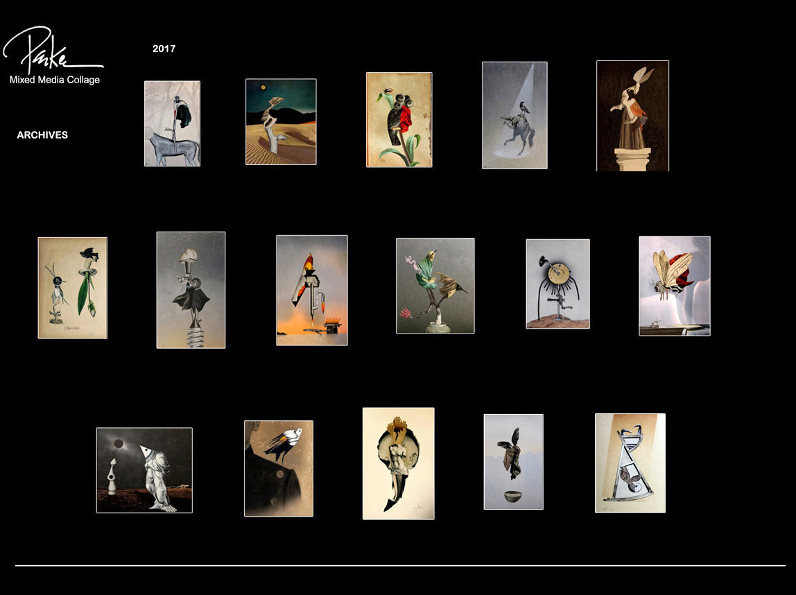
Task: Select the triangular frame structure collage
Action: [630, 463]
